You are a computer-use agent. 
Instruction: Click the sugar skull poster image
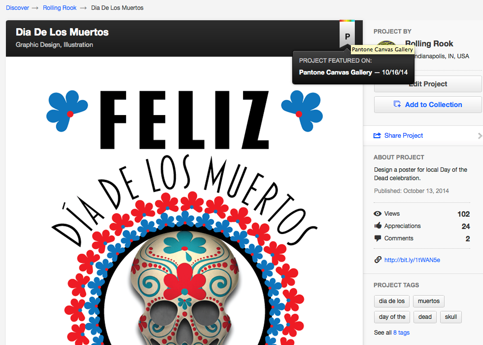(184, 201)
